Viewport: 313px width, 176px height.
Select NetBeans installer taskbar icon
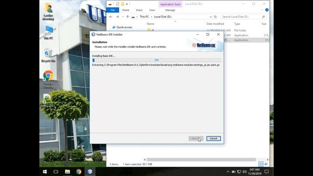pos(90,172)
